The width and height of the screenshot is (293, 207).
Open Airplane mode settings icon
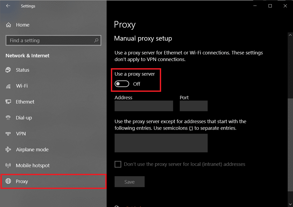(9, 149)
